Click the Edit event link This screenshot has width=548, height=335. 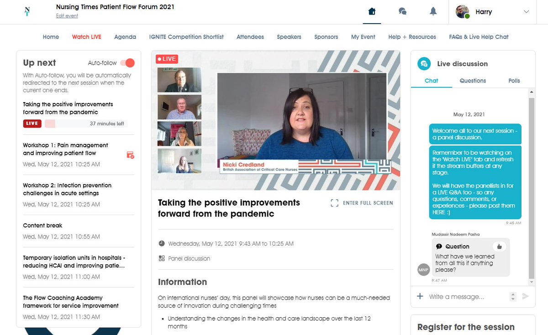tap(67, 15)
